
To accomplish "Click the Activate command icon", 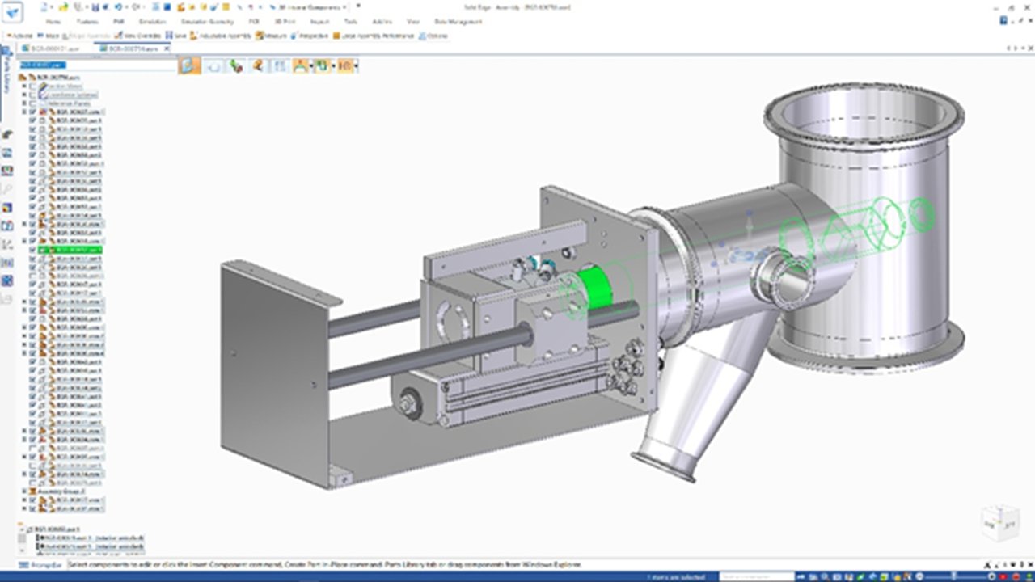I will tap(18, 36).
